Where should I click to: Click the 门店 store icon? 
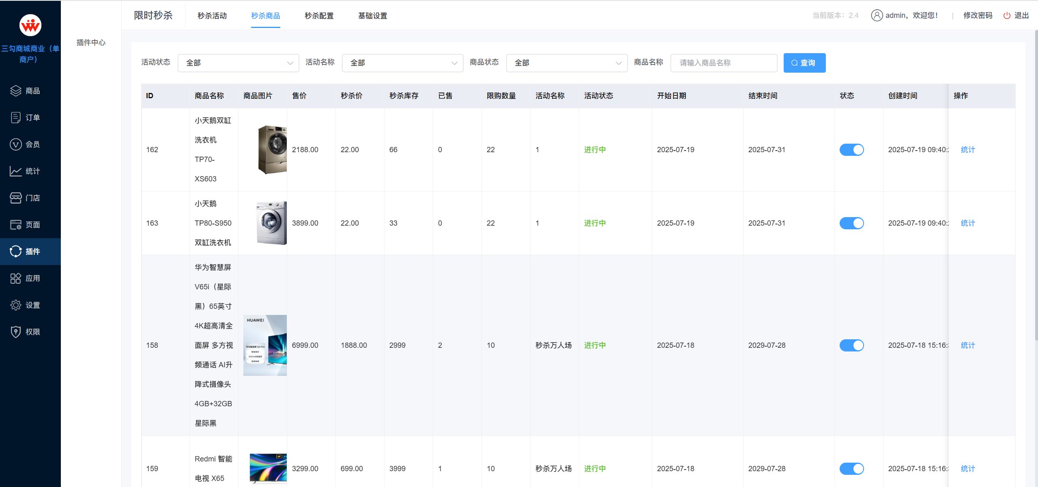[x=15, y=198]
